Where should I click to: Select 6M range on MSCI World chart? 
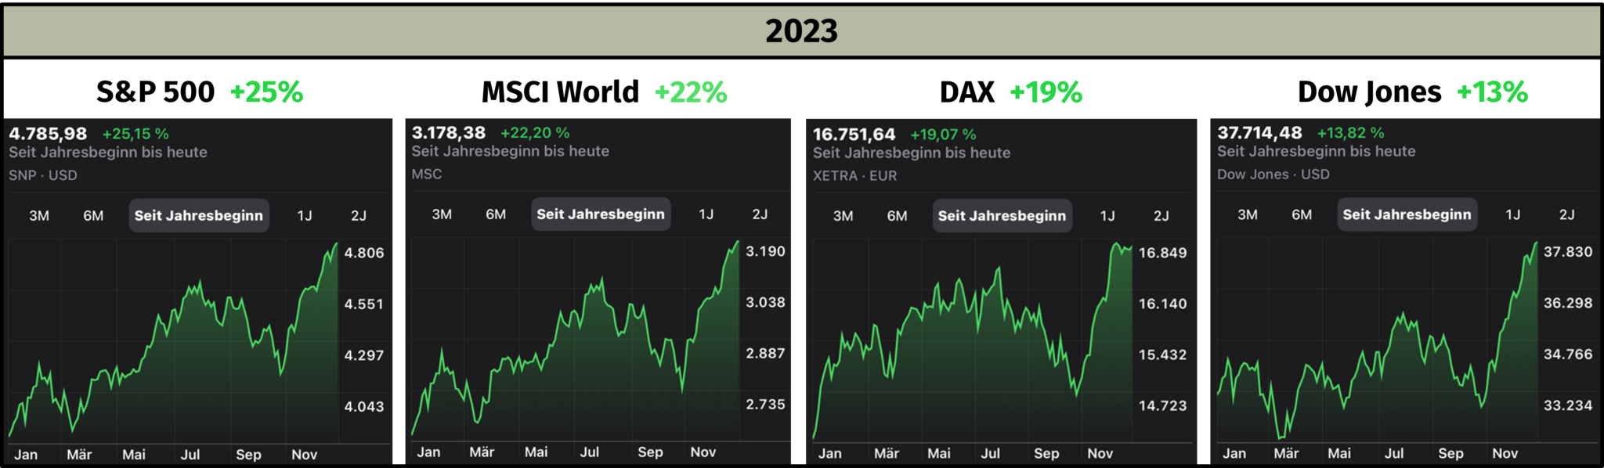point(496,214)
